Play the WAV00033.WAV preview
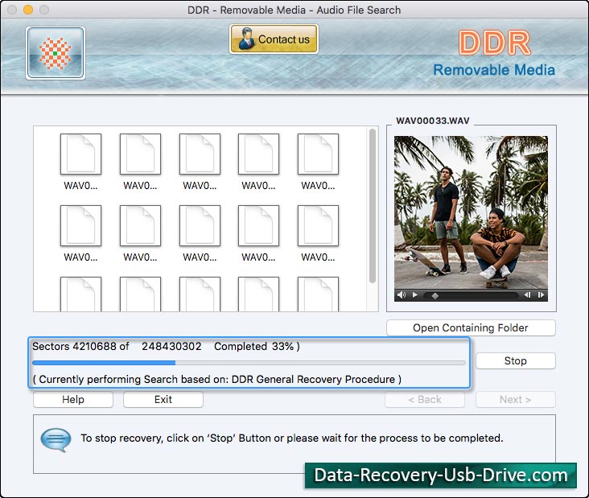Image resolution: width=589 pixels, height=498 pixels. [414, 295]
